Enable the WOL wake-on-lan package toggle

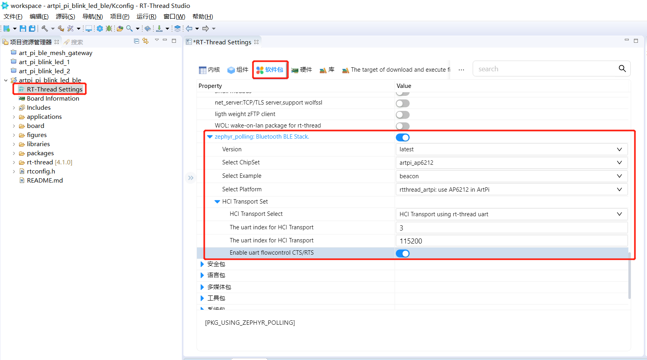[x=403, y=126]
